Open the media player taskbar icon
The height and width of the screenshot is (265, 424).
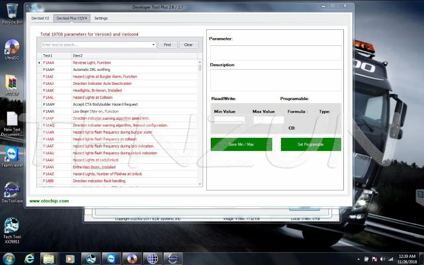coord(70,259)
